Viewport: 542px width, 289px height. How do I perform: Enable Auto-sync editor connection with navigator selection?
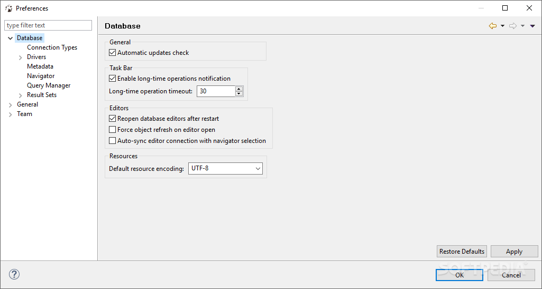pos(112,141)
